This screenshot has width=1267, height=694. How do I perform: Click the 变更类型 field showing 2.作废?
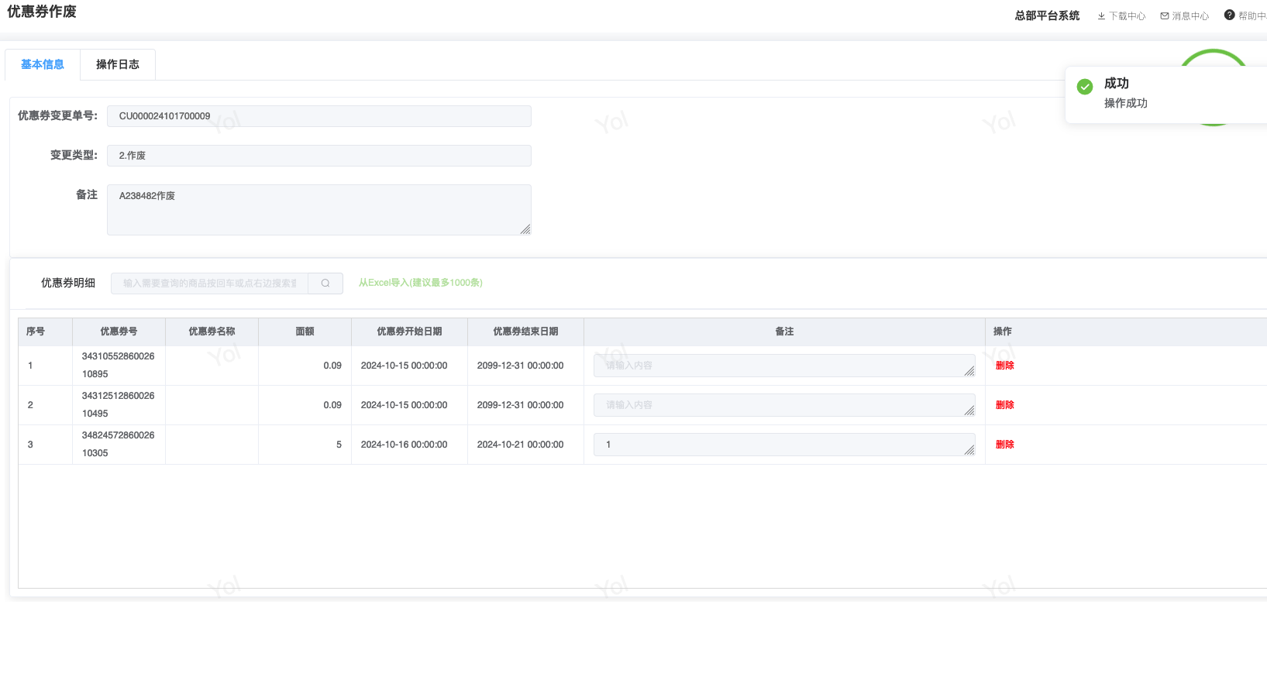coord(318,156)
